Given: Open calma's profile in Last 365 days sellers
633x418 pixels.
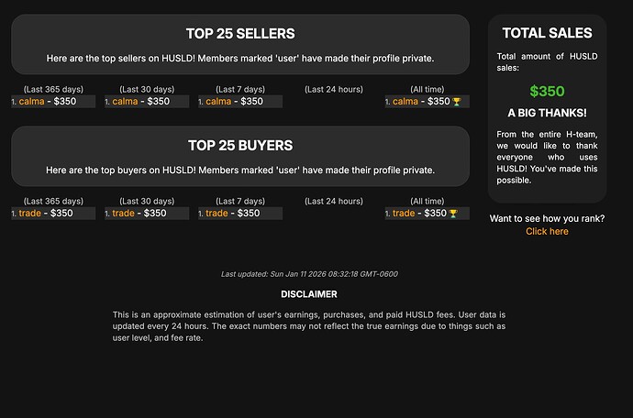Looking at the screenshot, I should click(31, 102).
